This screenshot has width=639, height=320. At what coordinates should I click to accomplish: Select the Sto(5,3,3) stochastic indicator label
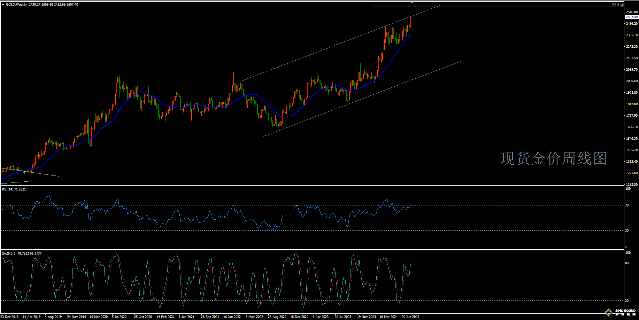22,253
